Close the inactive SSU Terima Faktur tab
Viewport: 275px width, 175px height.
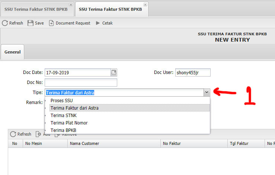click(x=71, y=4)
